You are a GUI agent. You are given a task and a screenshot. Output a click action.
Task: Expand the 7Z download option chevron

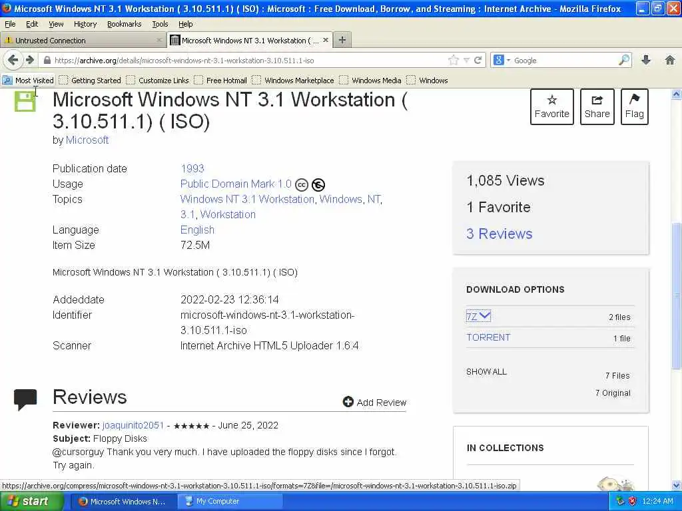coord(485,315)
